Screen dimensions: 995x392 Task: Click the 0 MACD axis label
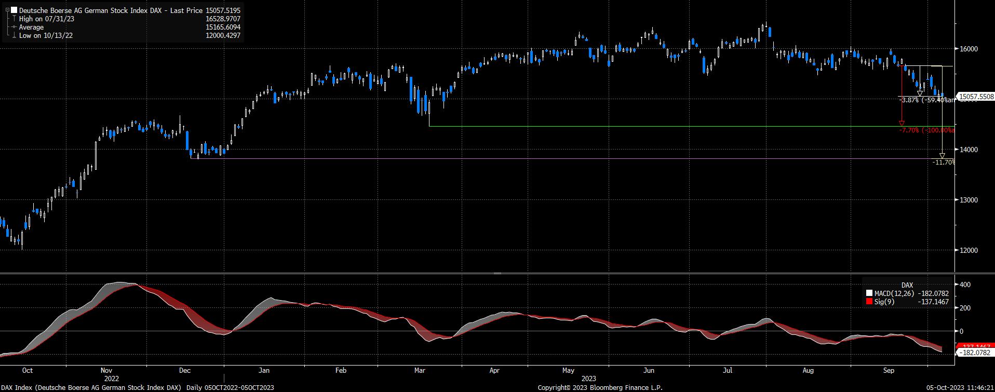(962, 331)
